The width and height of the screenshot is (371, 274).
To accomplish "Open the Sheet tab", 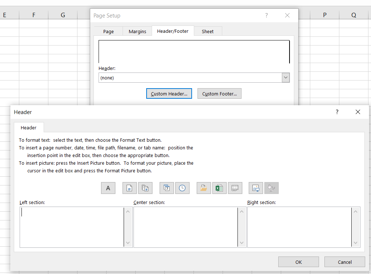I will pos(208,31).
